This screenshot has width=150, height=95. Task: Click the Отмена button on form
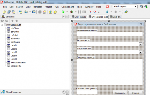135,93
